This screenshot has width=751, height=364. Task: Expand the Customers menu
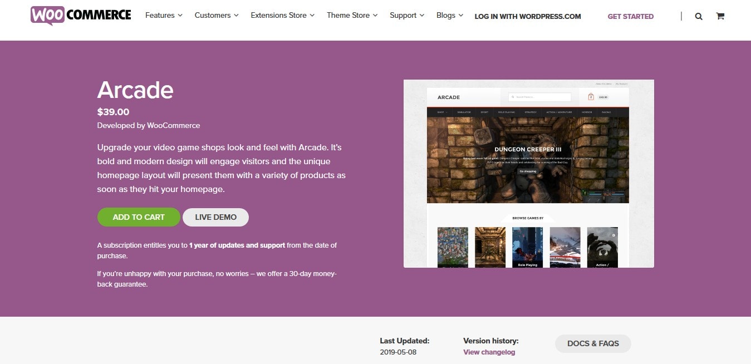217,16
